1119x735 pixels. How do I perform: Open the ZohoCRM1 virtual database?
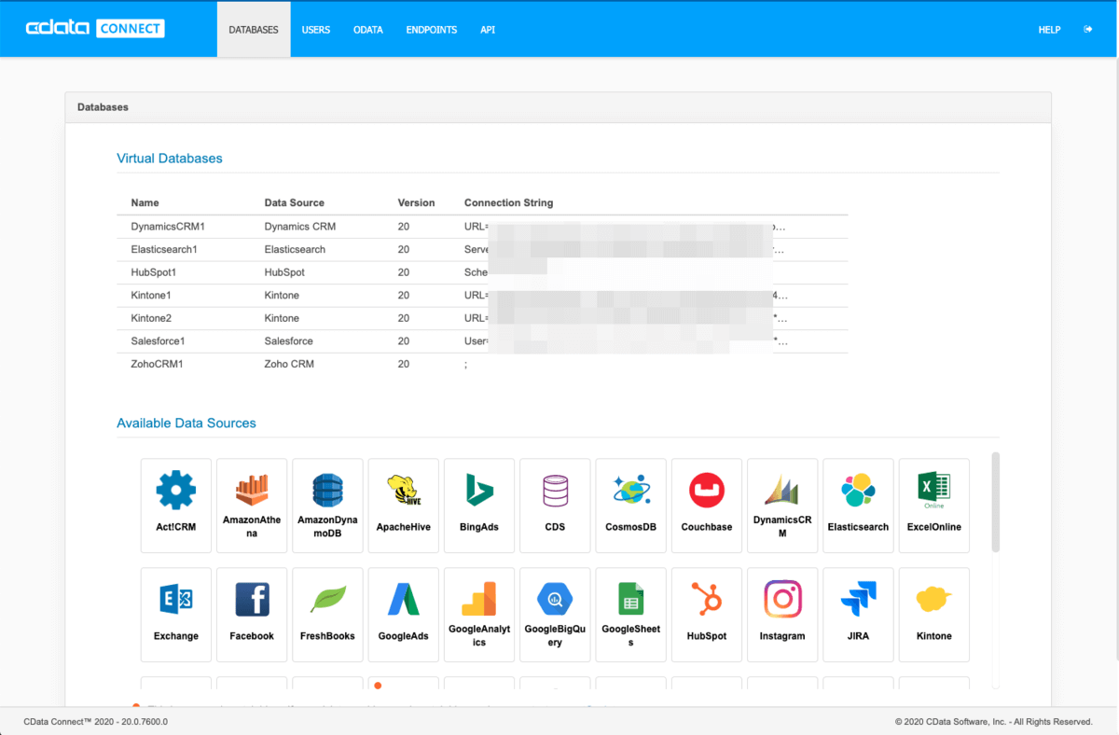pyautogui.click(x=482, y=364)
